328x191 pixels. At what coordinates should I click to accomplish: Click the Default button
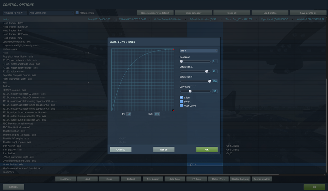pyautogui.click(x=131, y=179)
